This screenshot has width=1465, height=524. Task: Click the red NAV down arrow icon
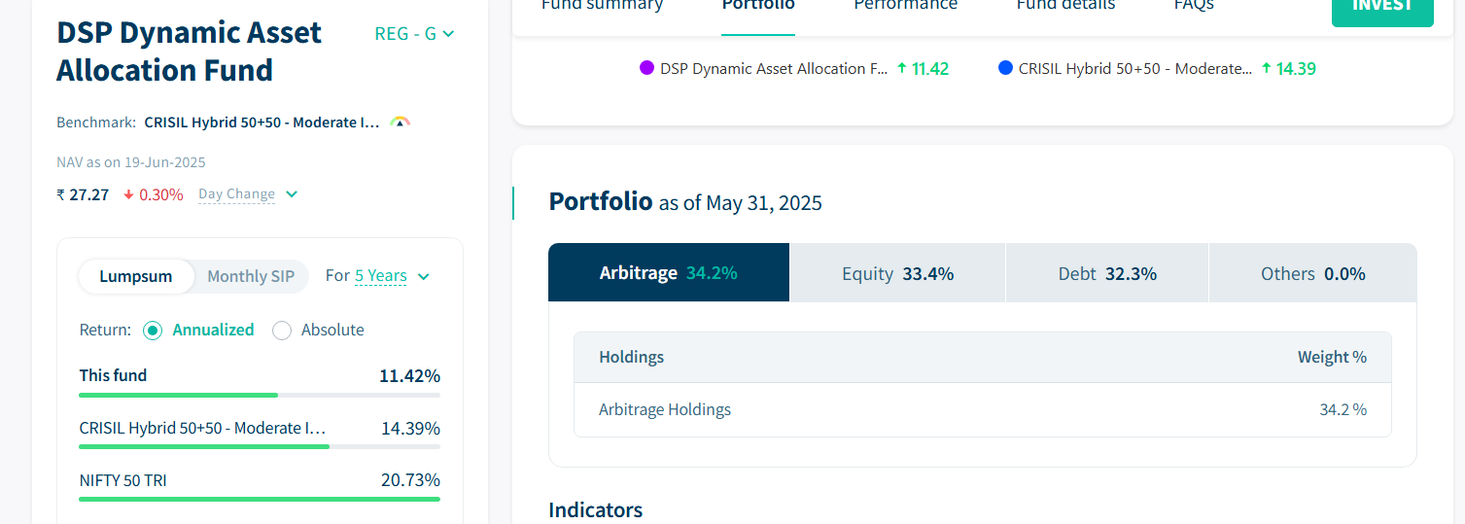pos(129,194)
